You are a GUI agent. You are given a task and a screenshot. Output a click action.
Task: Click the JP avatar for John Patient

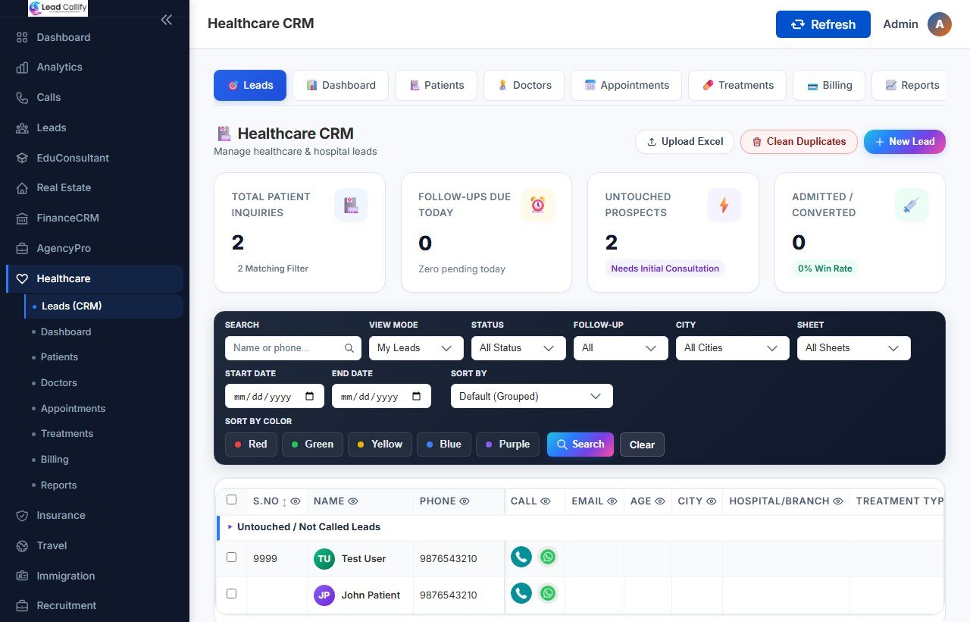coord(324,595)
